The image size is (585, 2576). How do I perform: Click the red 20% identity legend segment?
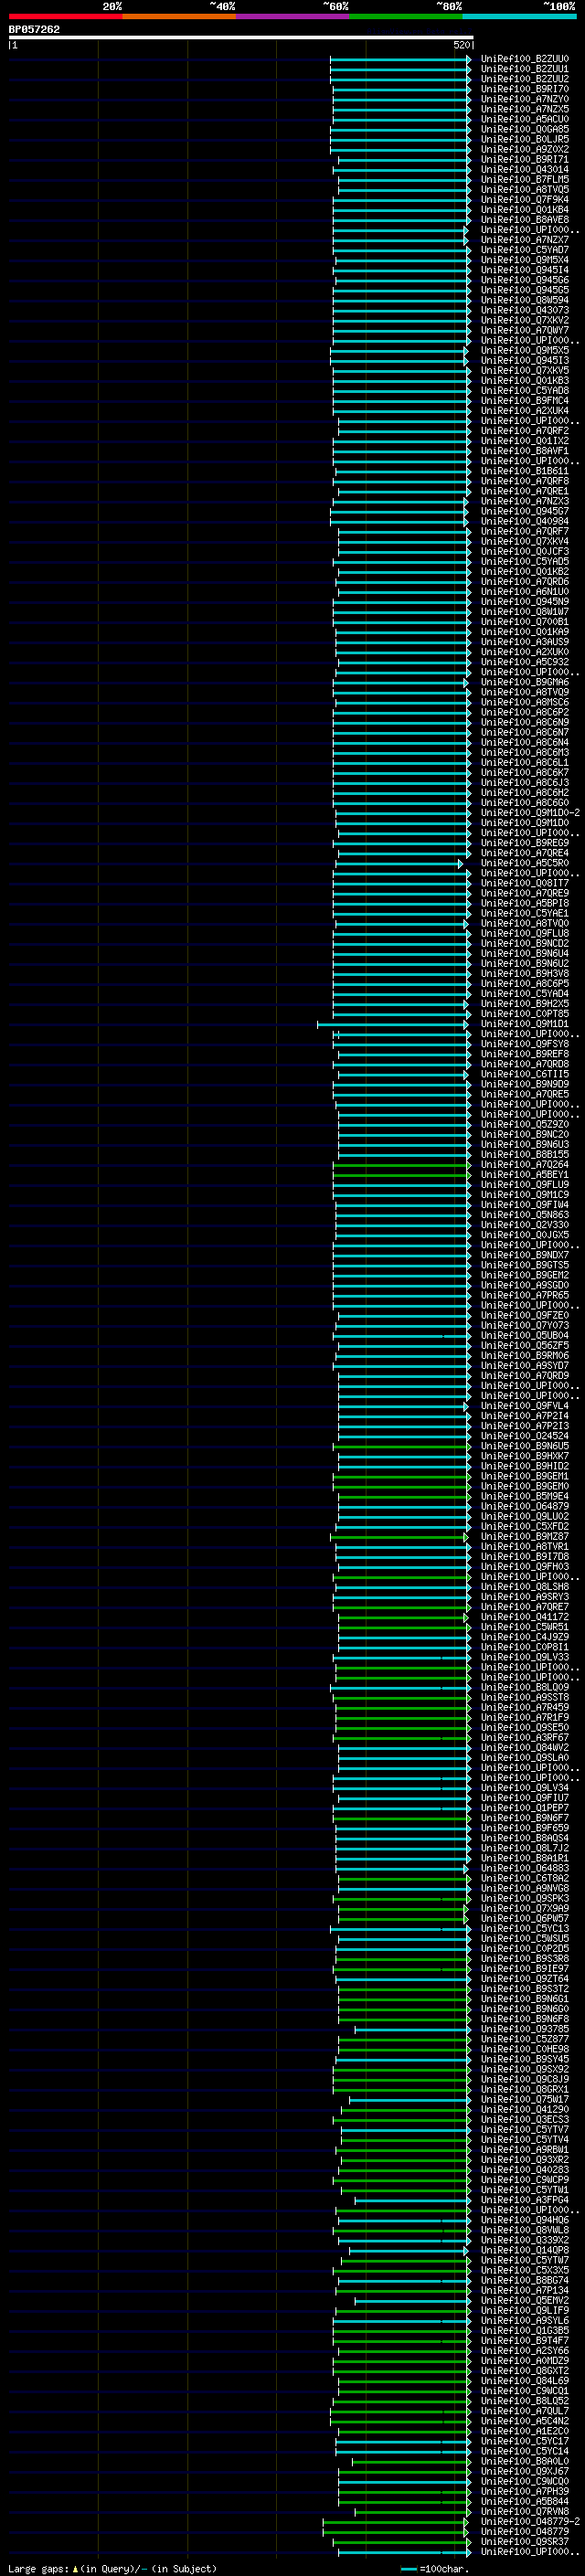pos(65,16)
